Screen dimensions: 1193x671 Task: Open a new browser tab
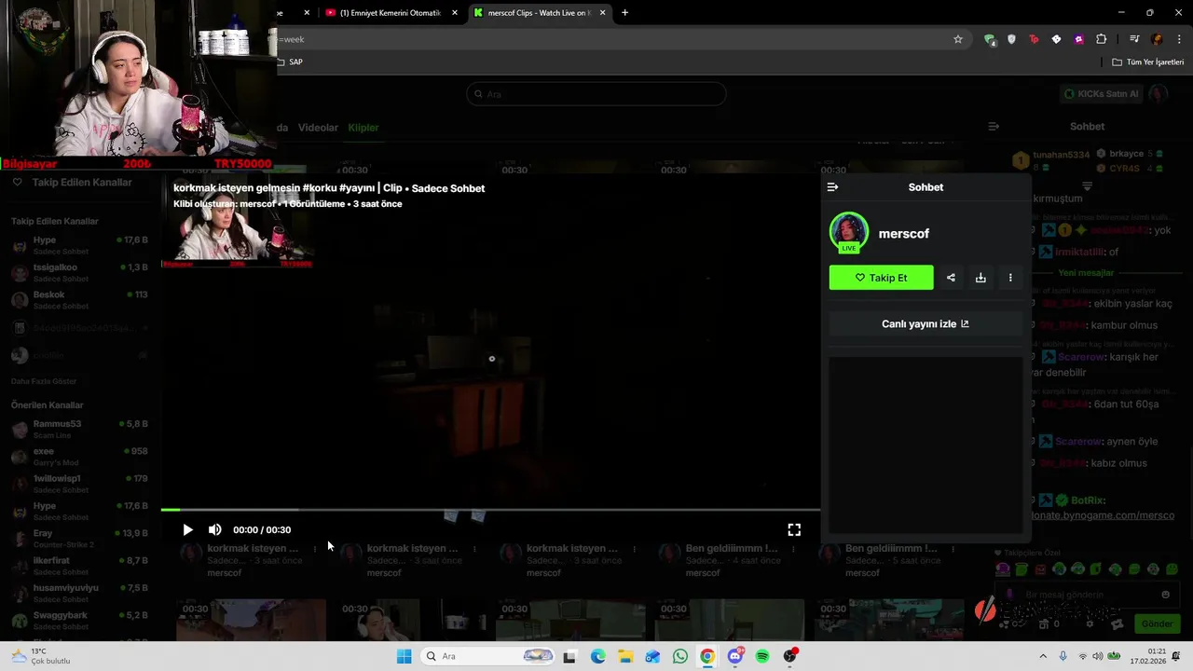coord(624,13)
